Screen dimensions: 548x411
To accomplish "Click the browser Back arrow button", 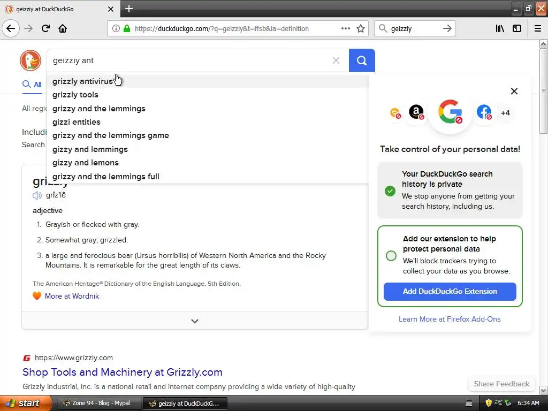I will point(11,28).
